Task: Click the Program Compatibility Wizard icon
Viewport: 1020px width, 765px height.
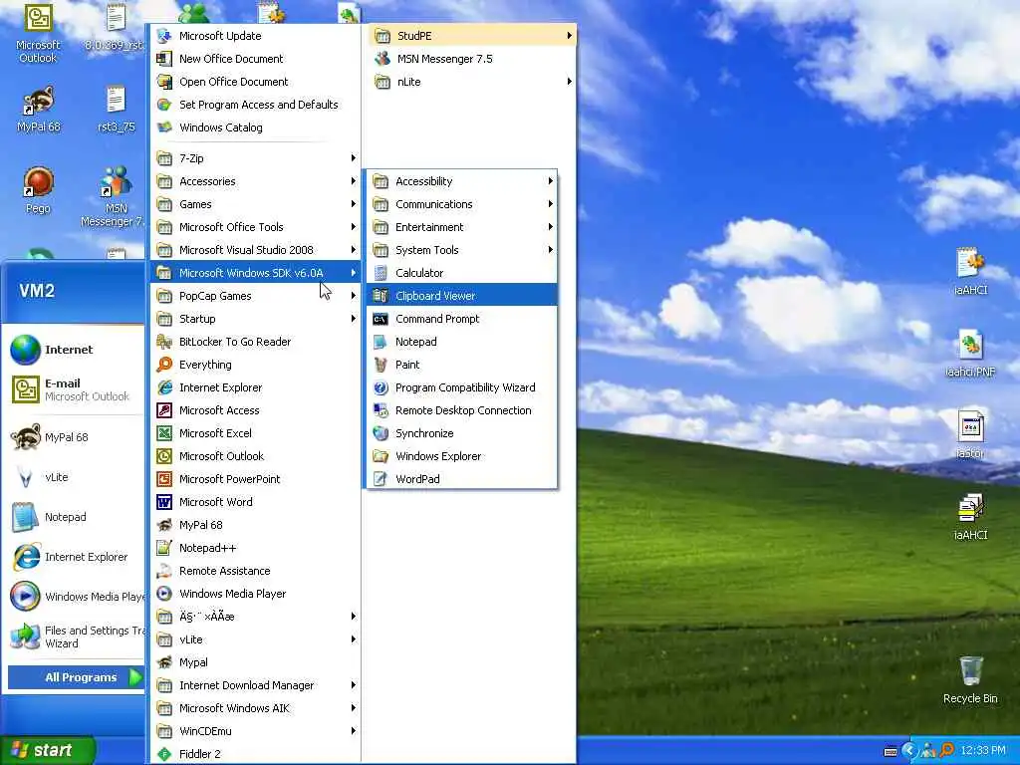Action: (381, 387)
